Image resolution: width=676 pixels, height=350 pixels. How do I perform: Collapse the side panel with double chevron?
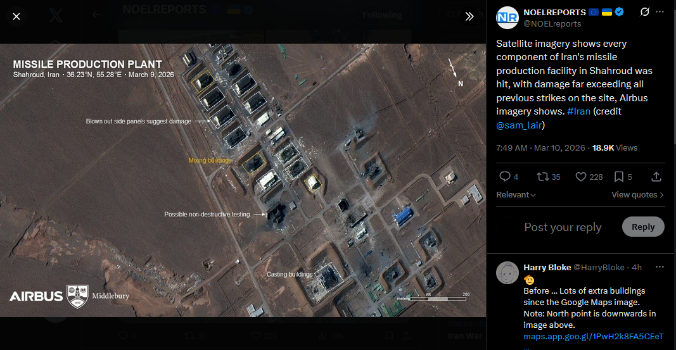tap(469, 16)
